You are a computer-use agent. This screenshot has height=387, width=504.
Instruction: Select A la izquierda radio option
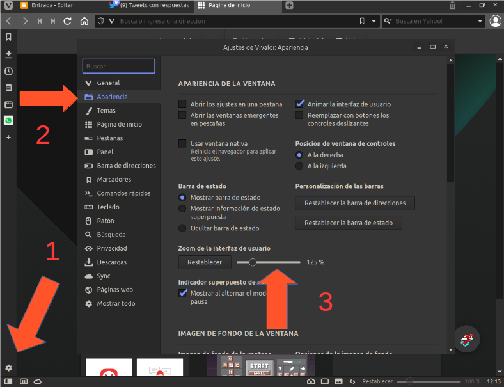[x=299, y=166]
